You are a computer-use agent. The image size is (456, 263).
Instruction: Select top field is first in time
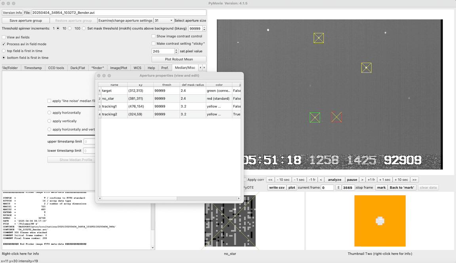pos(4,51)
